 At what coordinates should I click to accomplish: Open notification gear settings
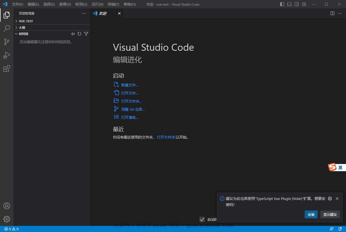[x=330, y=199]
